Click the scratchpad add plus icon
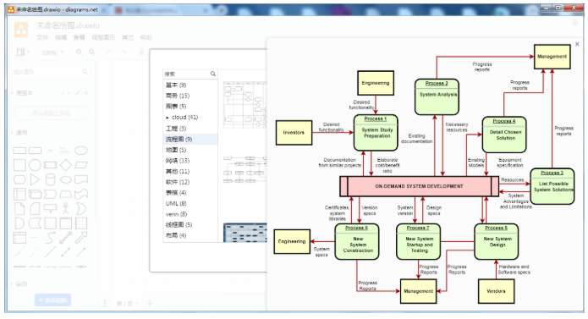The width and height of the screenshot is (588, 319). point(69,93)
